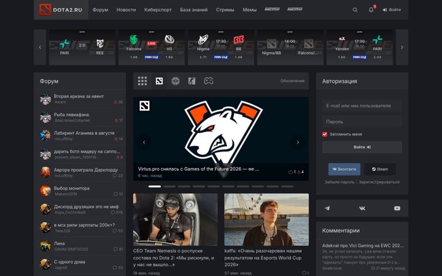Viewport: 442px width, 276px height.
Task: Open the YouTube social icon
Action: click(x=397, y=209)
